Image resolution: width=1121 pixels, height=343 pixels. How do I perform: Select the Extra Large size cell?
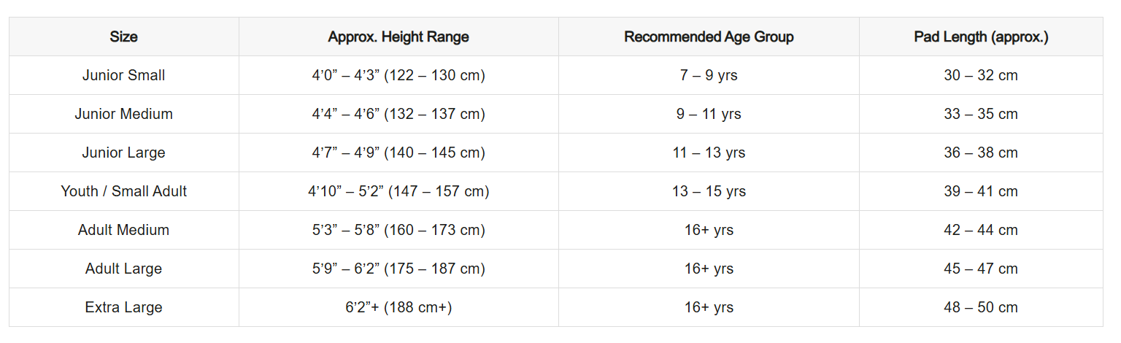click(x=123, y=307)
